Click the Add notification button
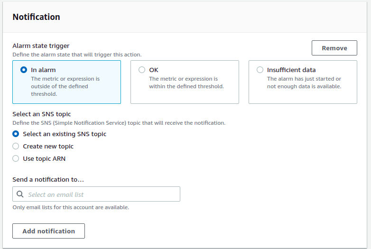The image size is (371, 249). pos(48,231)
